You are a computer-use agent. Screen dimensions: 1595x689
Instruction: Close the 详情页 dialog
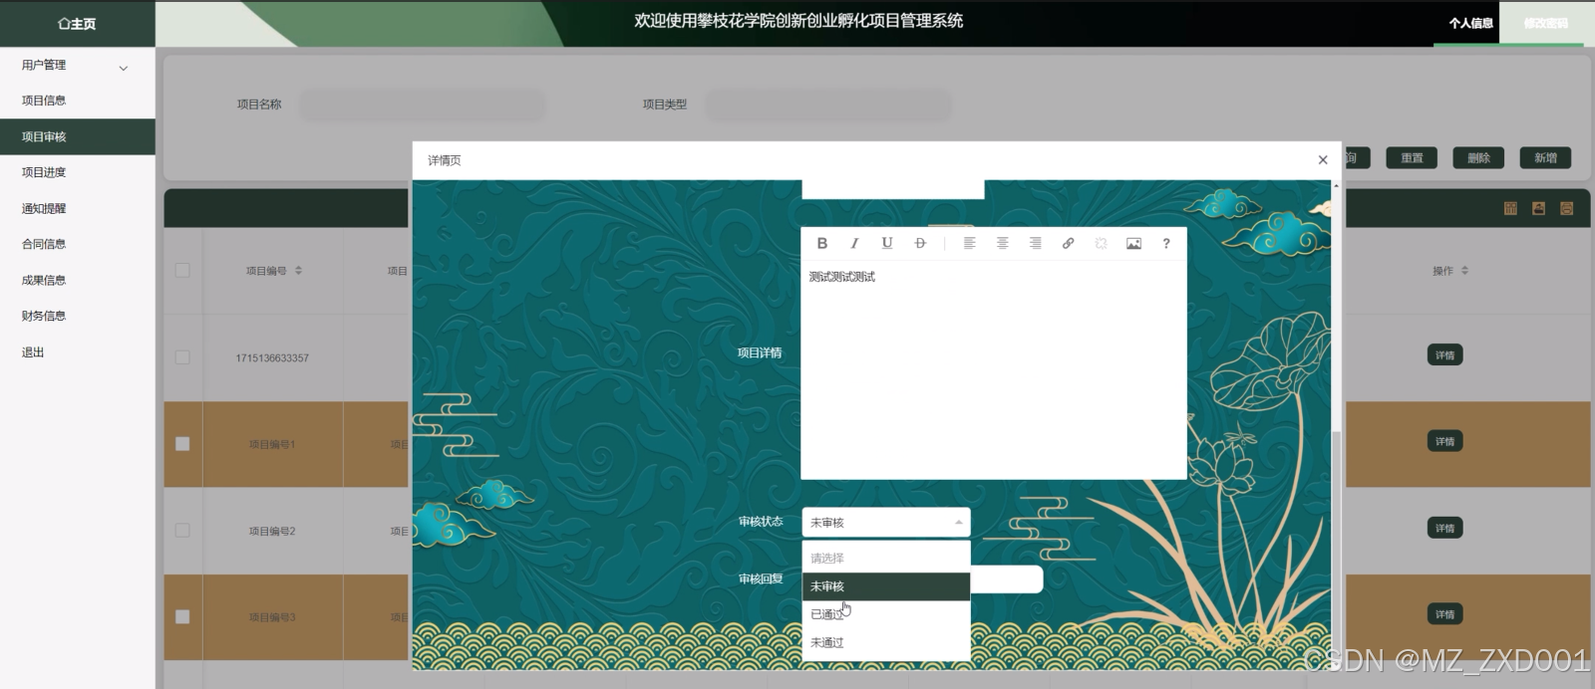tap(1323, 160)
